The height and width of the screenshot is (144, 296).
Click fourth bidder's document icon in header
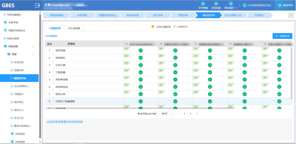click(x=230, y=44)
